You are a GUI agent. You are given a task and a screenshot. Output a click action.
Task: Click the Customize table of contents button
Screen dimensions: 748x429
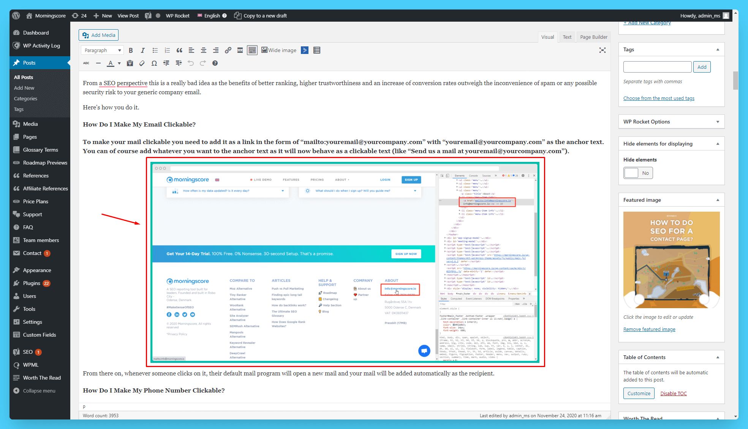point(639,393)
